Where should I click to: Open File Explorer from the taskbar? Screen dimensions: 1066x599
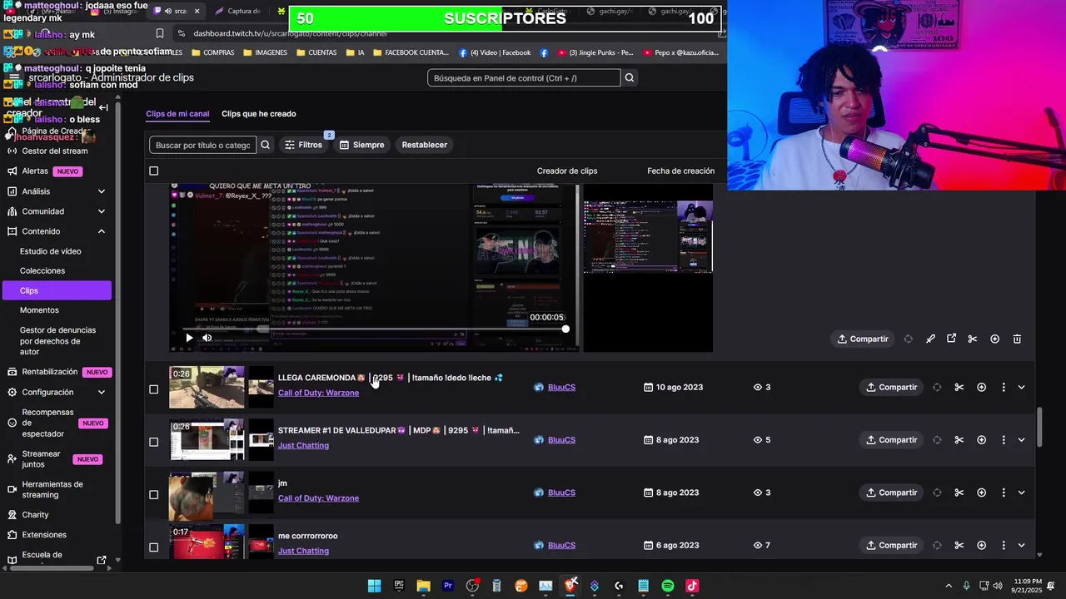[x=423, y=586]
